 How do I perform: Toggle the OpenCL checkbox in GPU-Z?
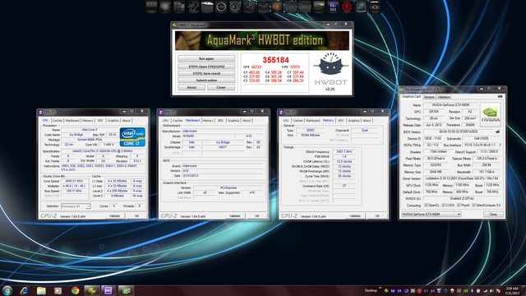pyautogui.click(x=426, y=205)
